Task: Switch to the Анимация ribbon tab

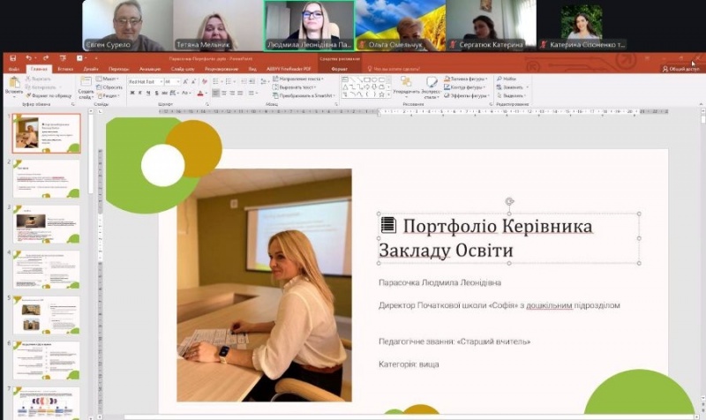Action: [150, 68]
